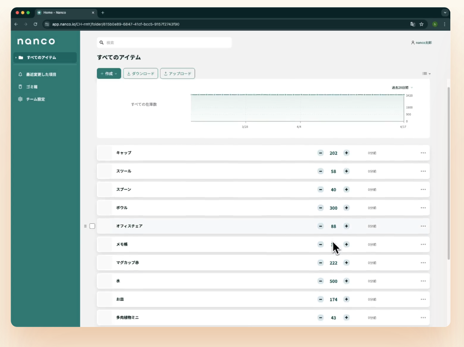Decrease スツール quantity with minus button
This screenshot has height=347, width=464.
click(321, 171)
